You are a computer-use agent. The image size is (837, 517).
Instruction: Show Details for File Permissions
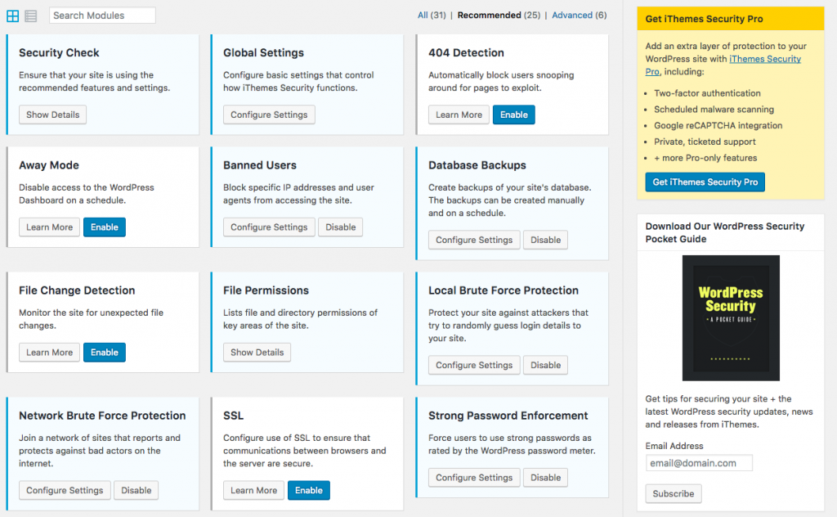257,353
